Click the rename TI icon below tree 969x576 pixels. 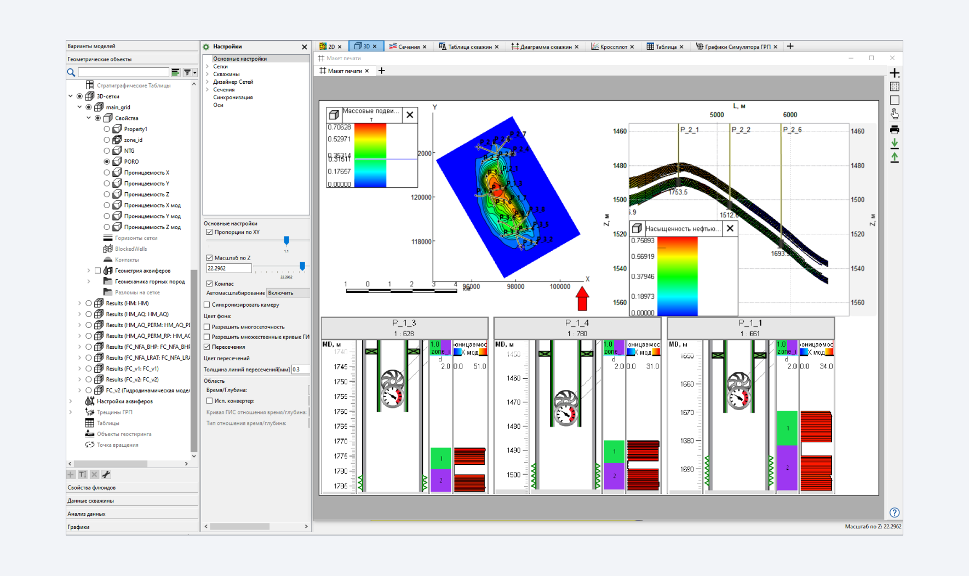[x=83, y=475]
